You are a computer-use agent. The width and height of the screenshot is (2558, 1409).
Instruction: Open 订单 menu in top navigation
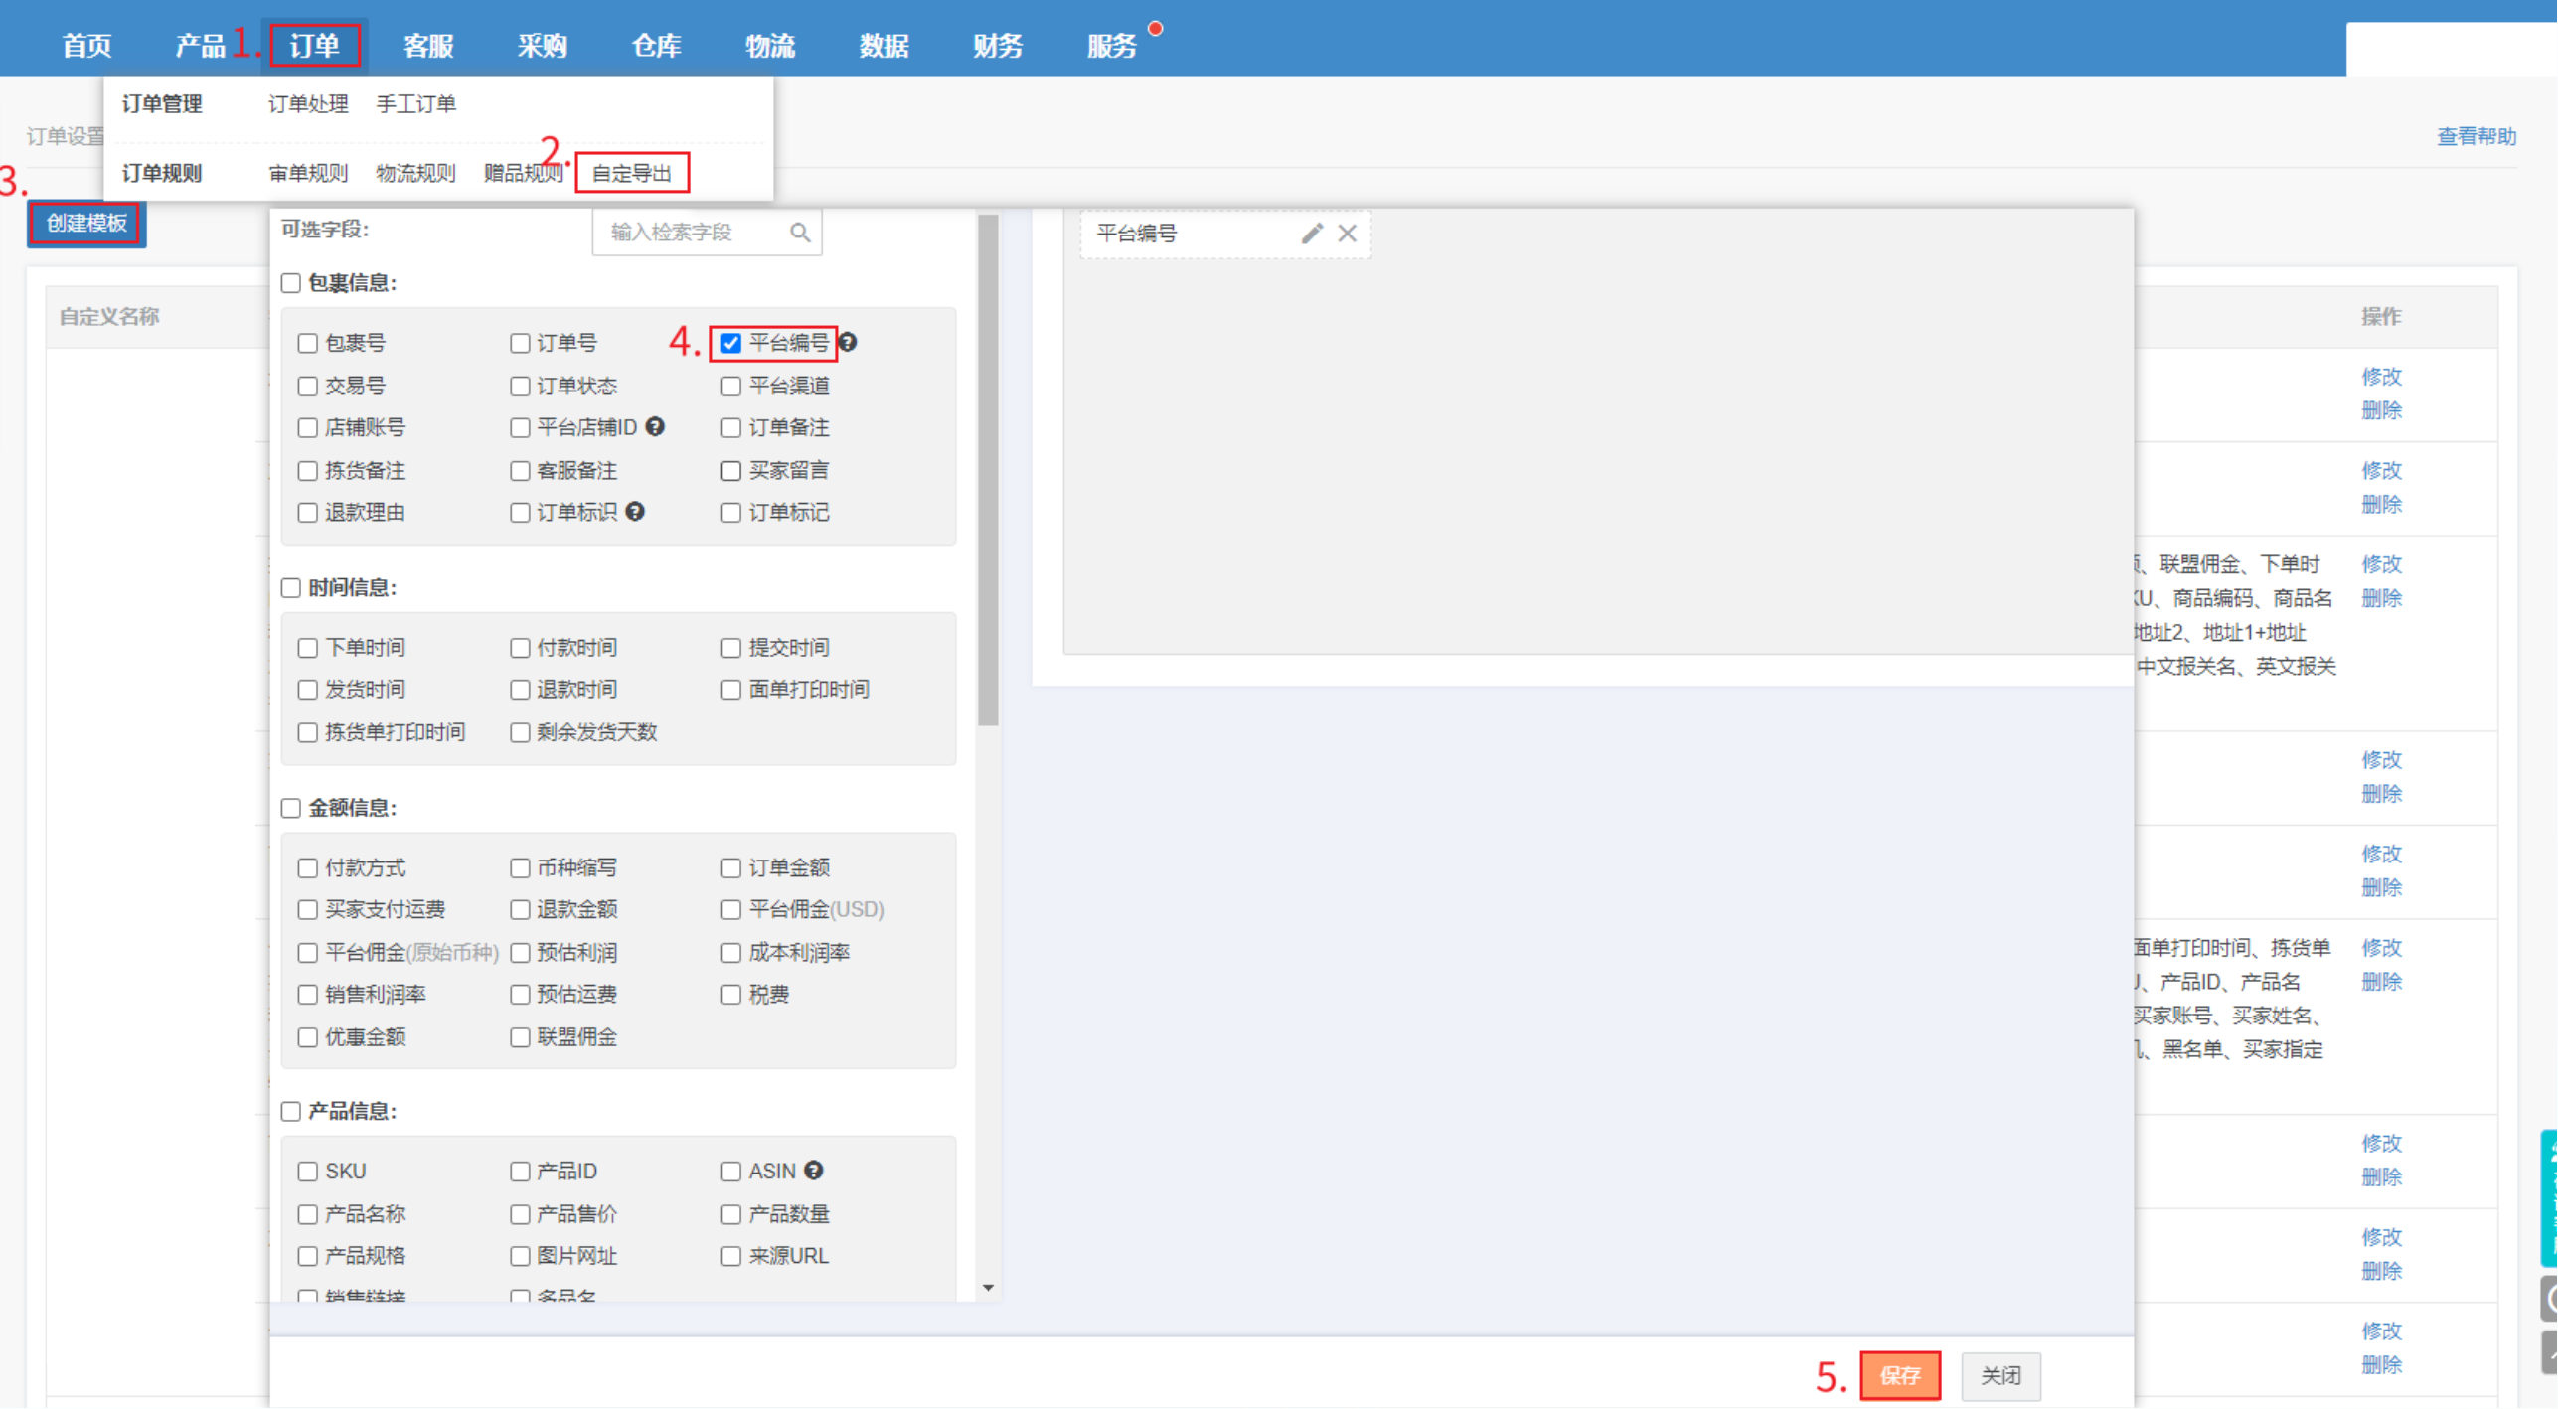coord(314,46)
